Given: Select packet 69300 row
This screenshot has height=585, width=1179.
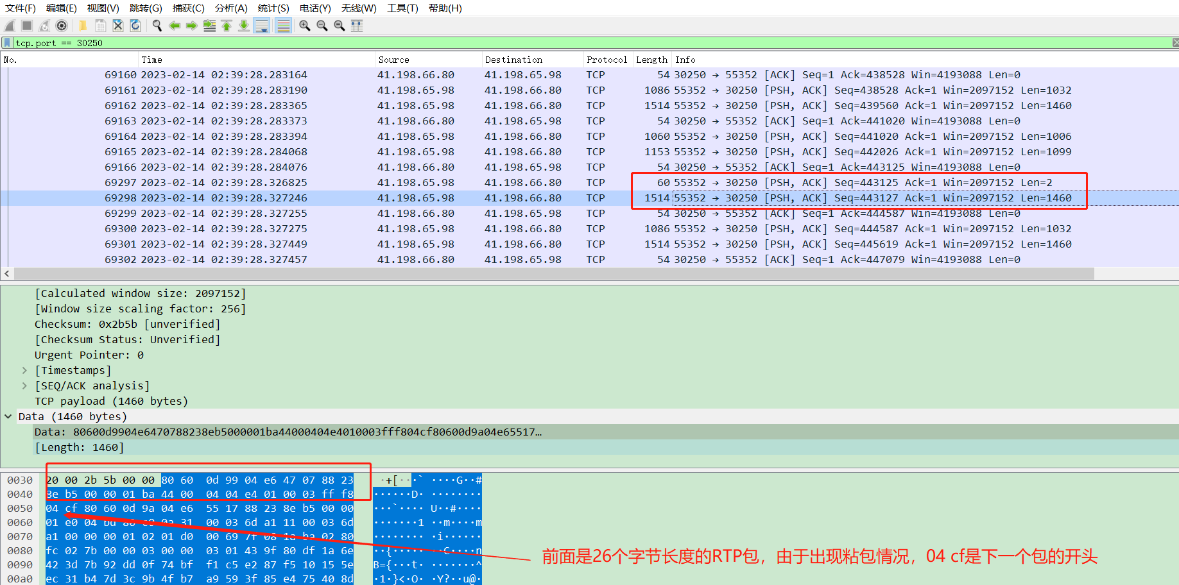Looking at the screenshot, I should click(x=589, y=229).
